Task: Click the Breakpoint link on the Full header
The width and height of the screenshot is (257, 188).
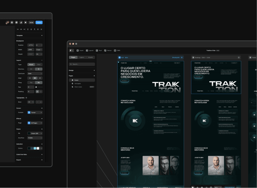Action: pyautogui.click(x=176, y=57)
